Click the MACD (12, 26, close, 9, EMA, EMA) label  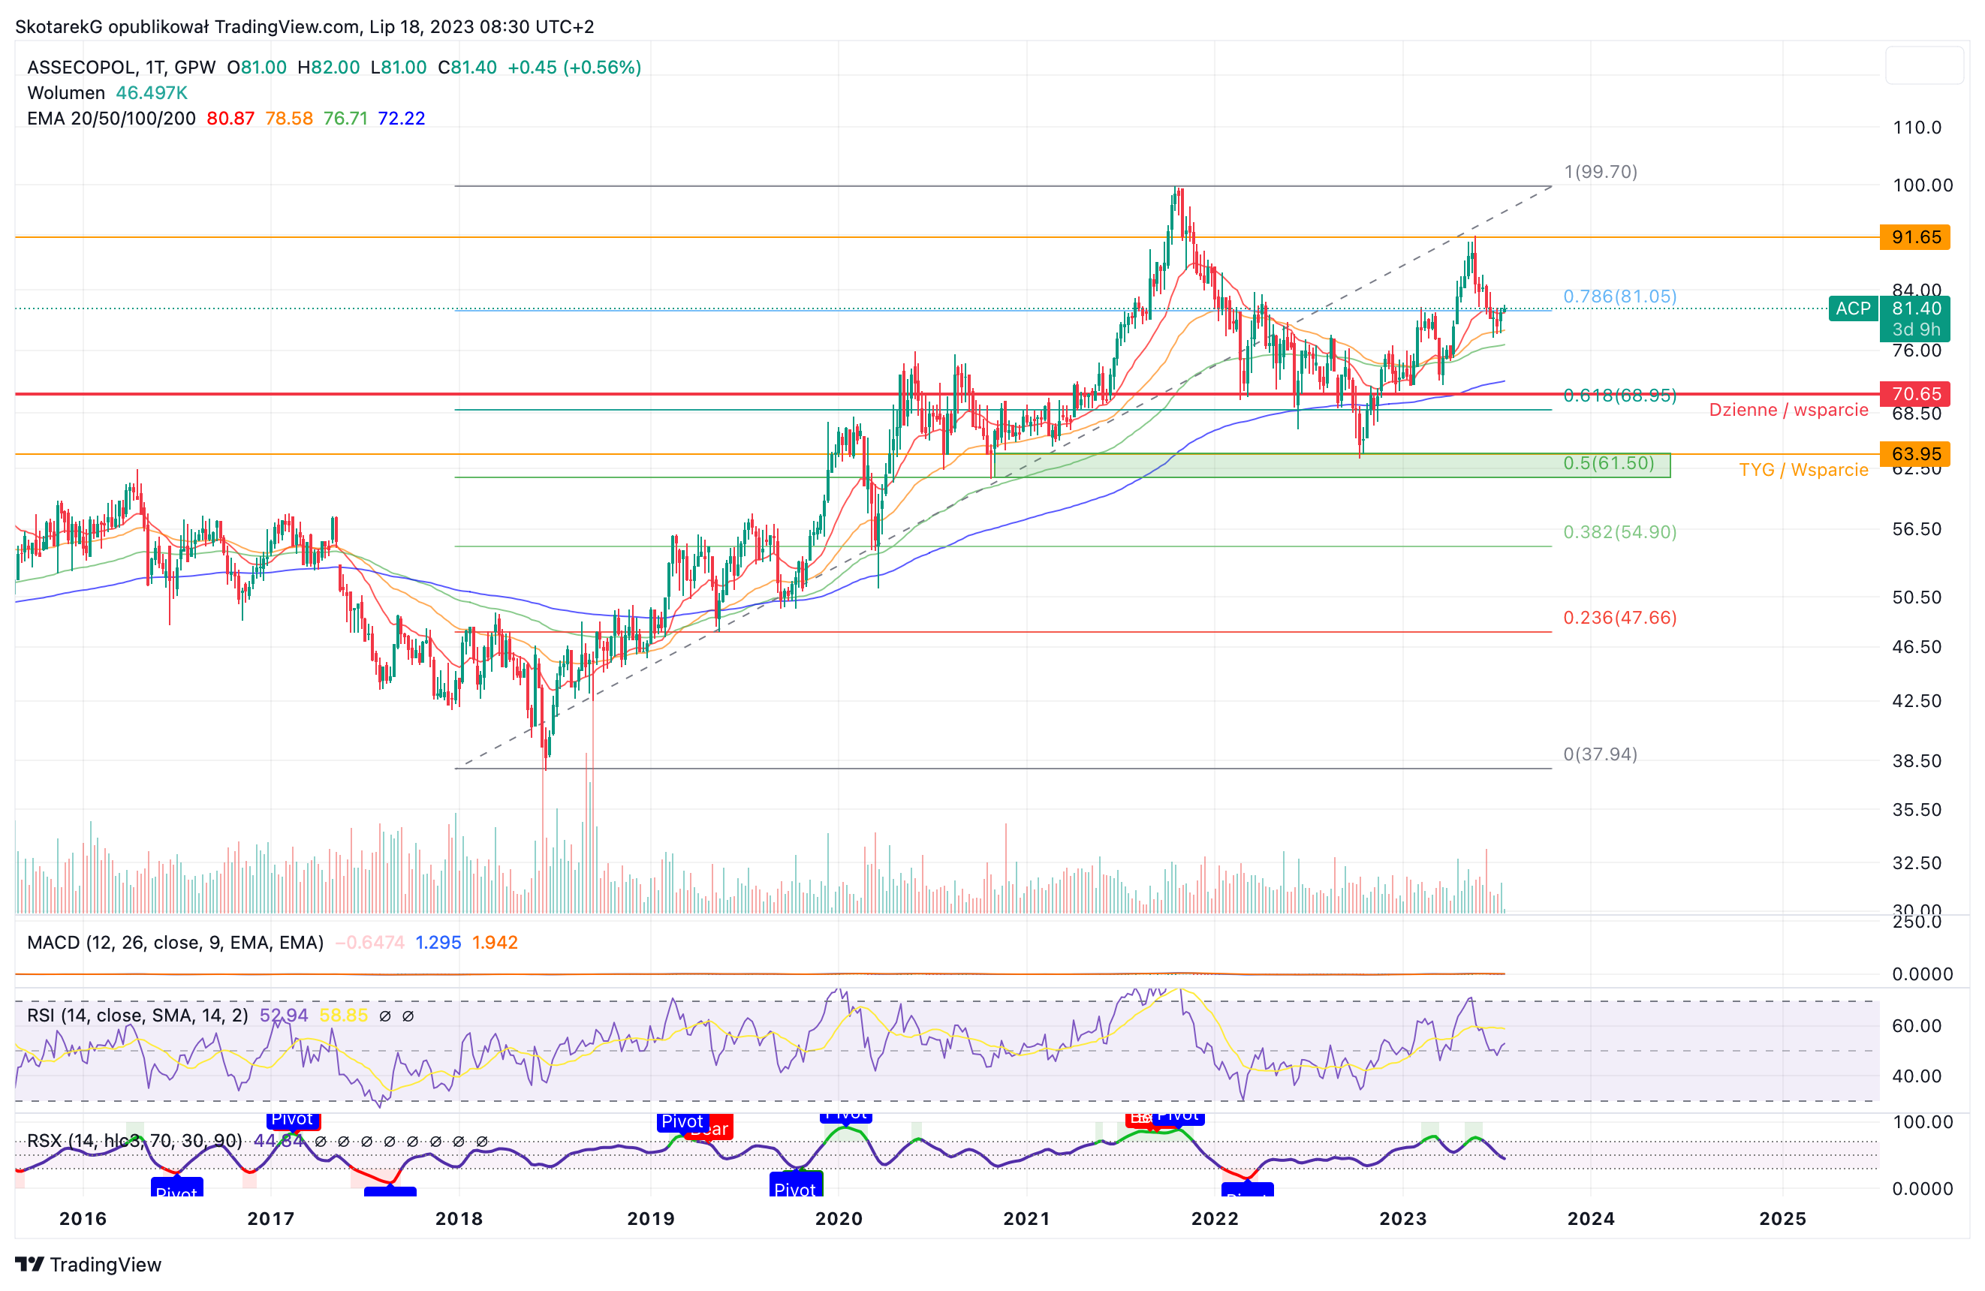(x=175, y=943)
